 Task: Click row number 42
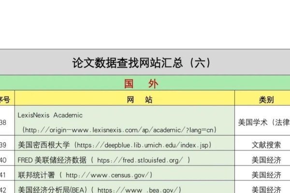[x=3, y=190]
